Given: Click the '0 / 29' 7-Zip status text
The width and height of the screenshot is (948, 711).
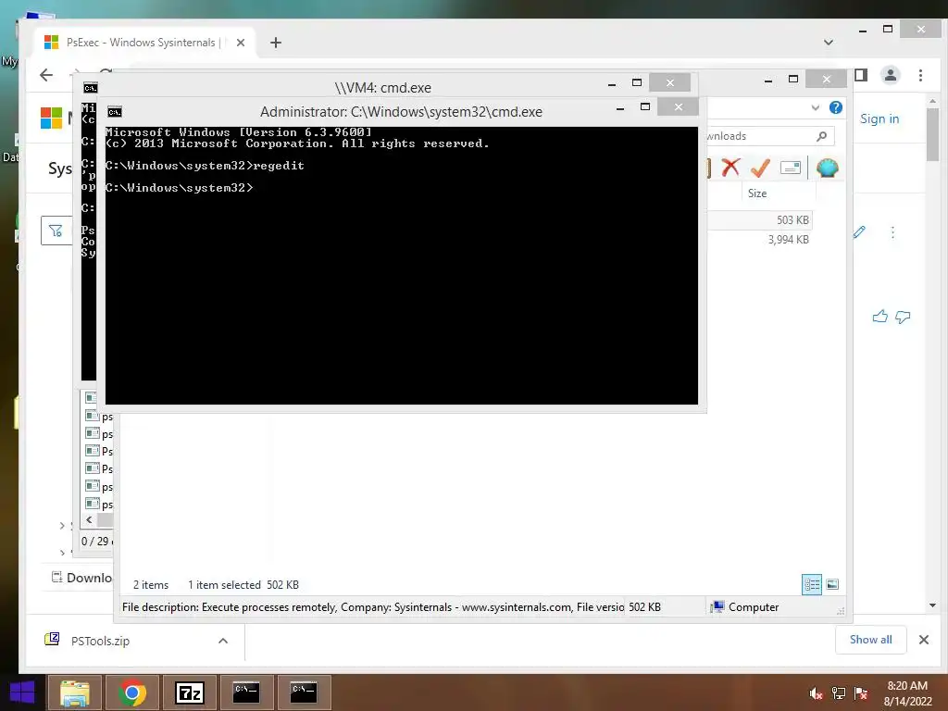Looking at the screenshot, I should tap(95, 541).
